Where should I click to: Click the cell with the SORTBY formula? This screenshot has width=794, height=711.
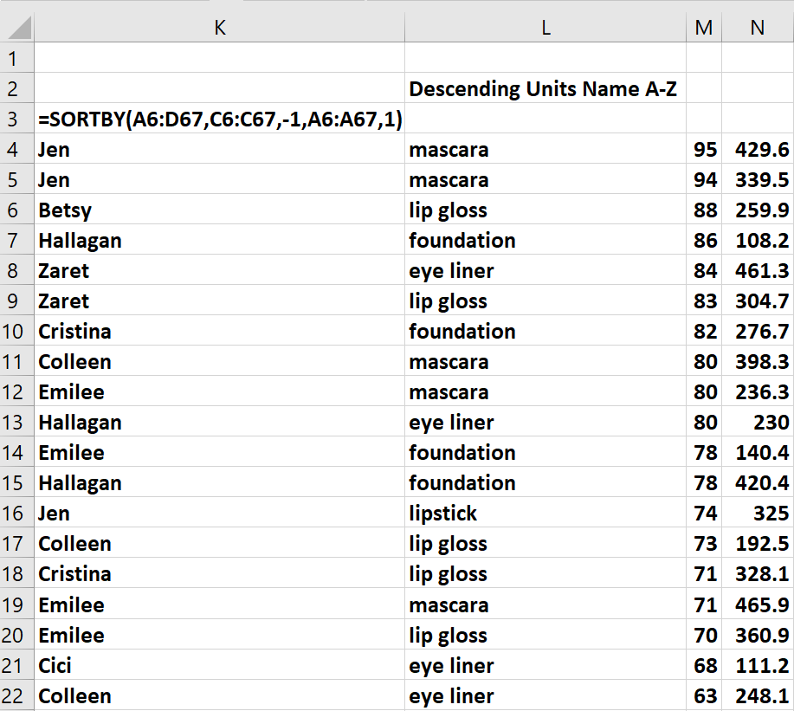(x=220, y=119)
